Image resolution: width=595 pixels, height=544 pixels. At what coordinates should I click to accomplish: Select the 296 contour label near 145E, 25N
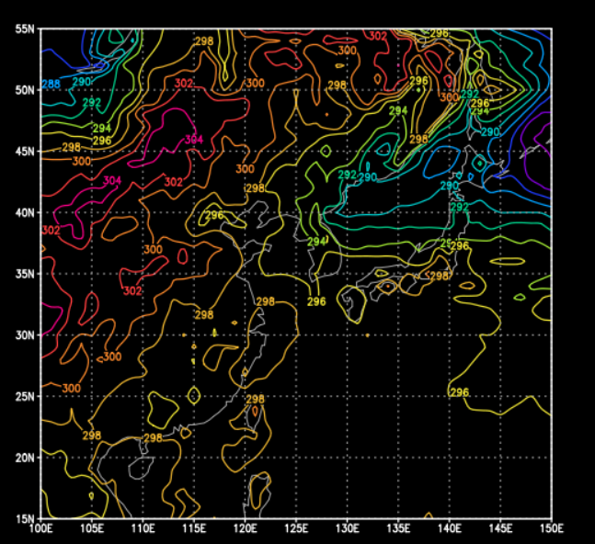tap(460, 392)
